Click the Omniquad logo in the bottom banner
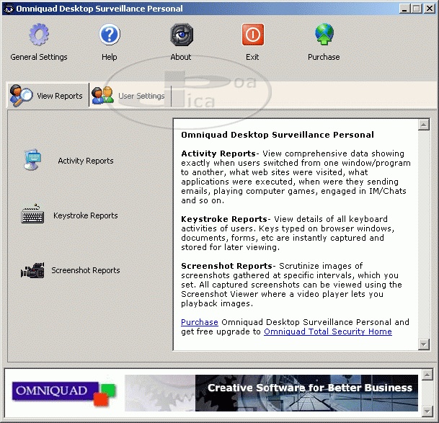This screenshot has height=423, width=439. [61, 392]
